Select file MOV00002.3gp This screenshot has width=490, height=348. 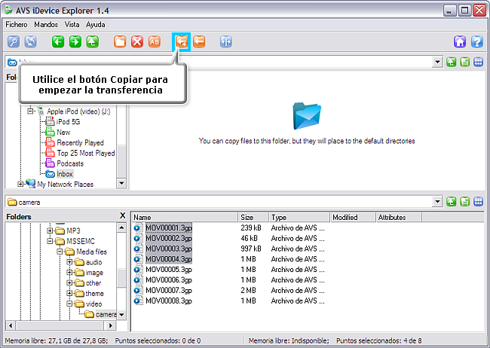point(169,238)
